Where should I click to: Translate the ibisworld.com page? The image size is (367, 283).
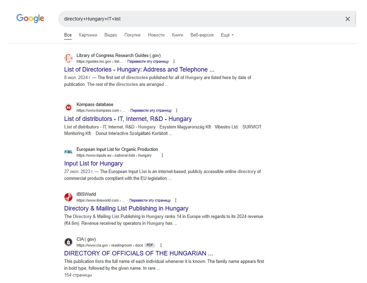[x=150, y=200]
